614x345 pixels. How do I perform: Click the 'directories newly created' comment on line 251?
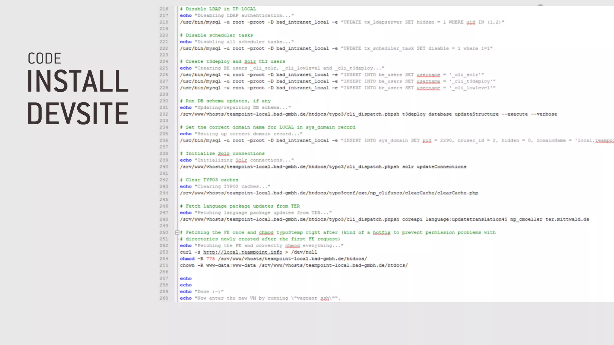coord(260,239)
